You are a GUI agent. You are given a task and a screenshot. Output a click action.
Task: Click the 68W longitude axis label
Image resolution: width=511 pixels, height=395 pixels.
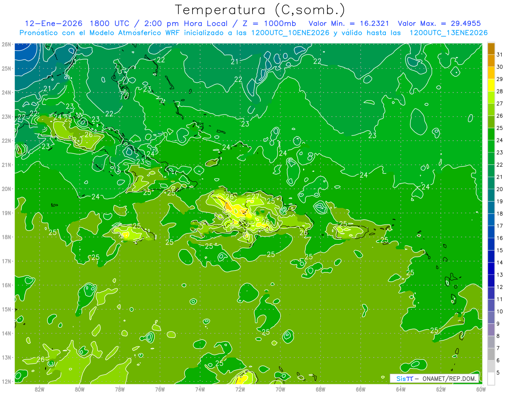[x=321, y=389]
